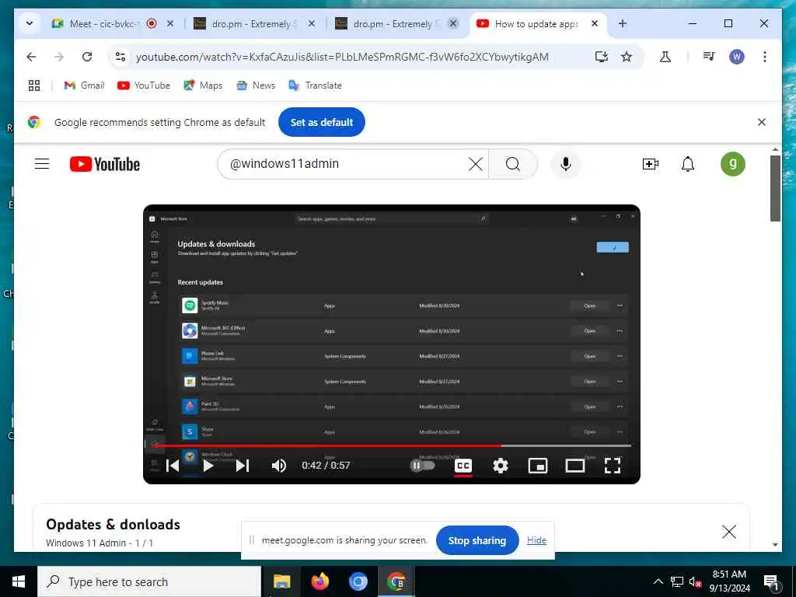Reload the current page
The width and height of the screenshot is (796, 597).
87,57
